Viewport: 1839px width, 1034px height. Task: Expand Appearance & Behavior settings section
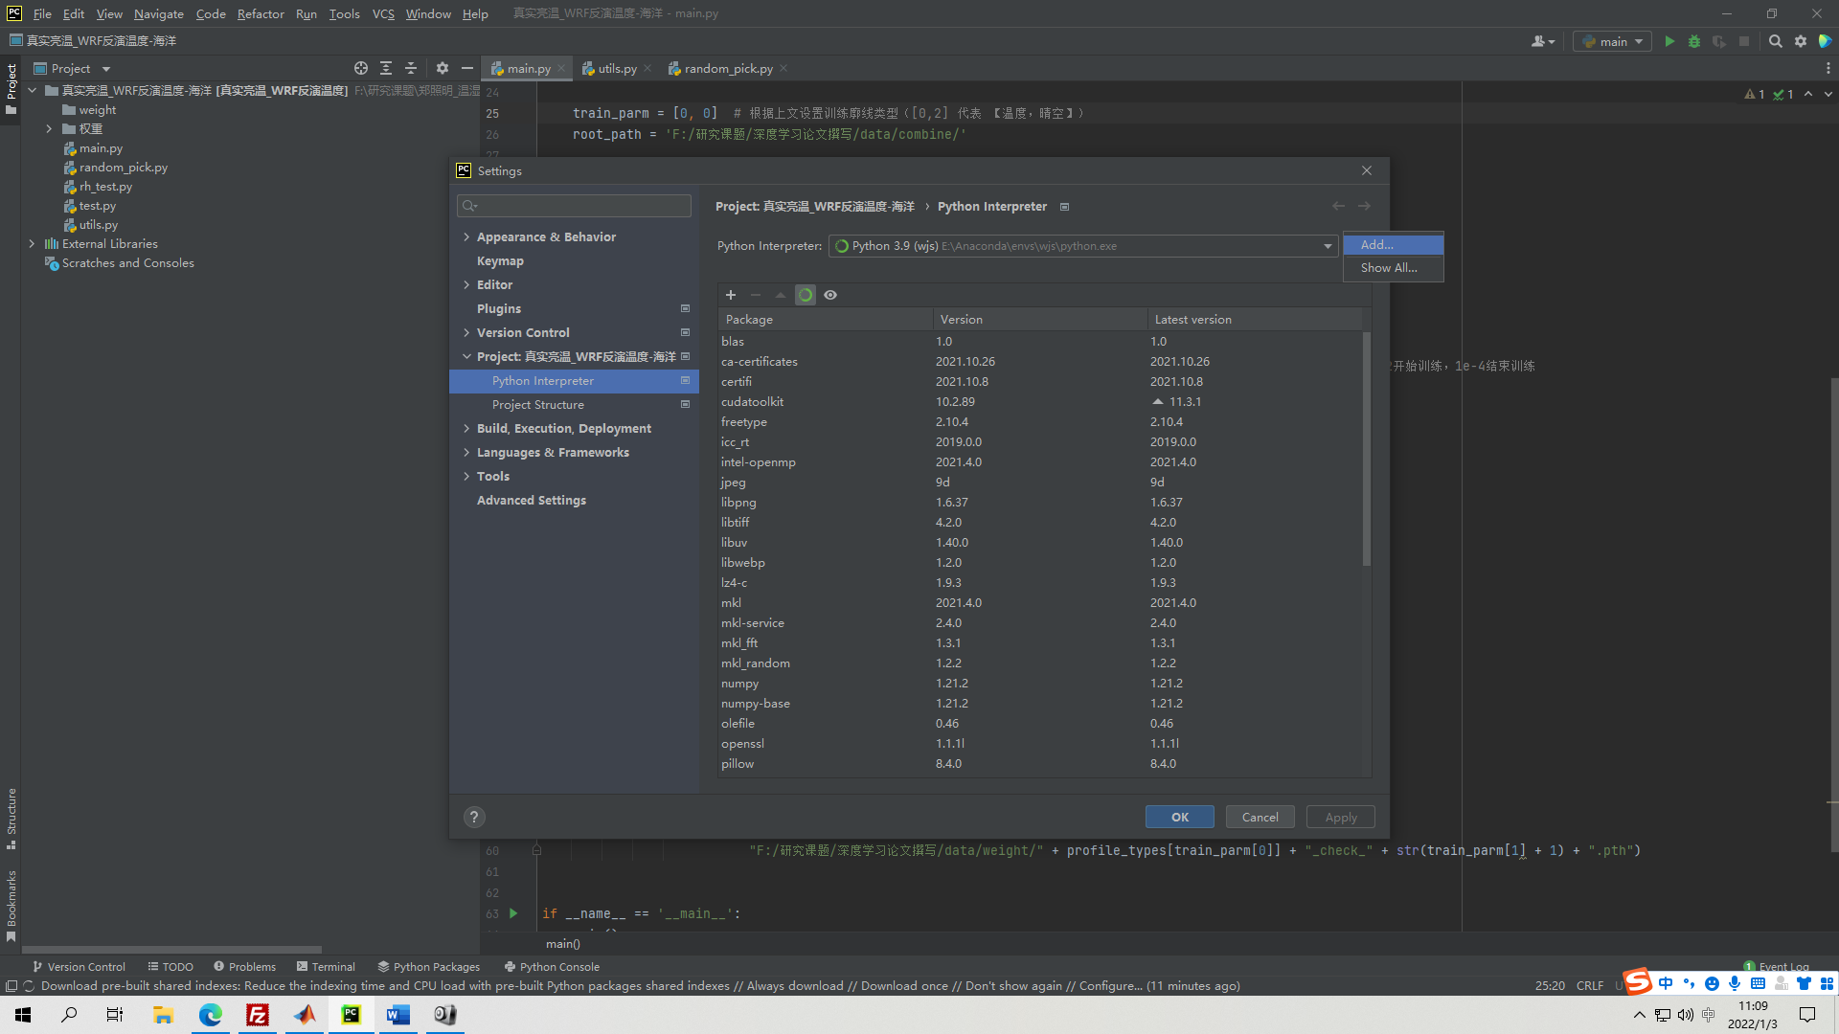coord(466,236)
